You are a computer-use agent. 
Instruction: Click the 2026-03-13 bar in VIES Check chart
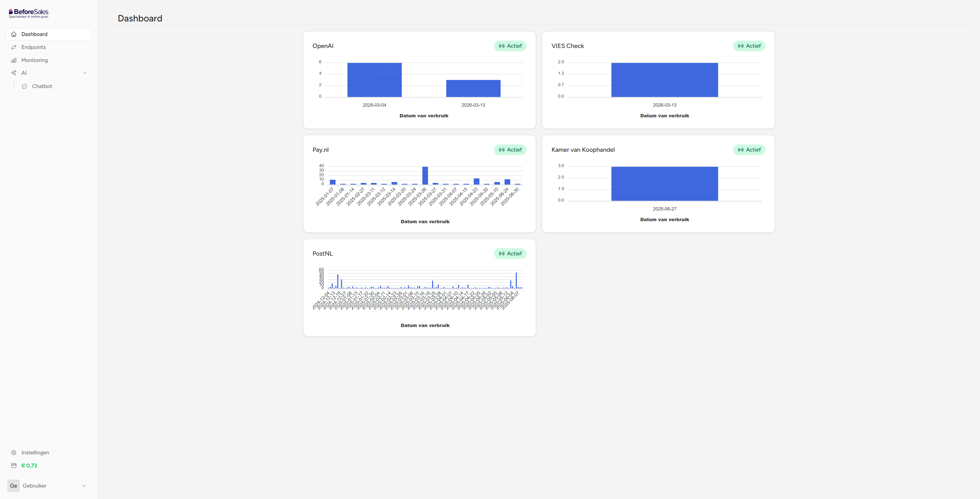click(x=665, y=80)
